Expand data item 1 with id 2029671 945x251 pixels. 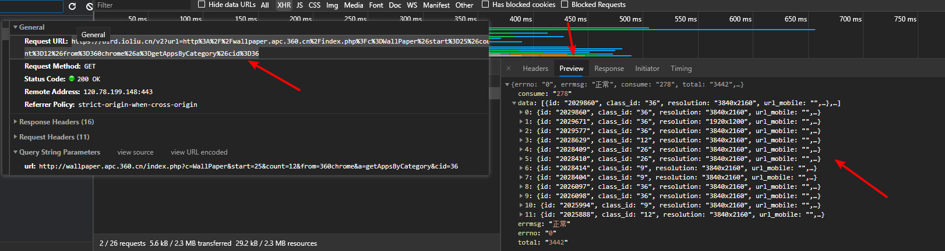tap(521, 122)
